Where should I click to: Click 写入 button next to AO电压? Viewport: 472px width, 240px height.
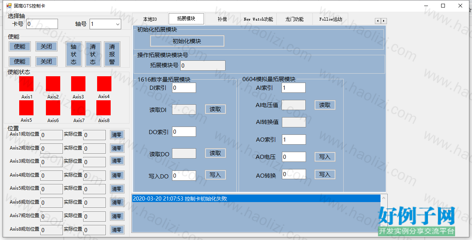pos(325,157)
